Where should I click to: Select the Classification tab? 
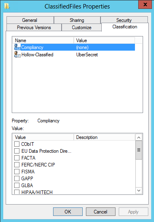pyautogui.click(x=125, y=27)
